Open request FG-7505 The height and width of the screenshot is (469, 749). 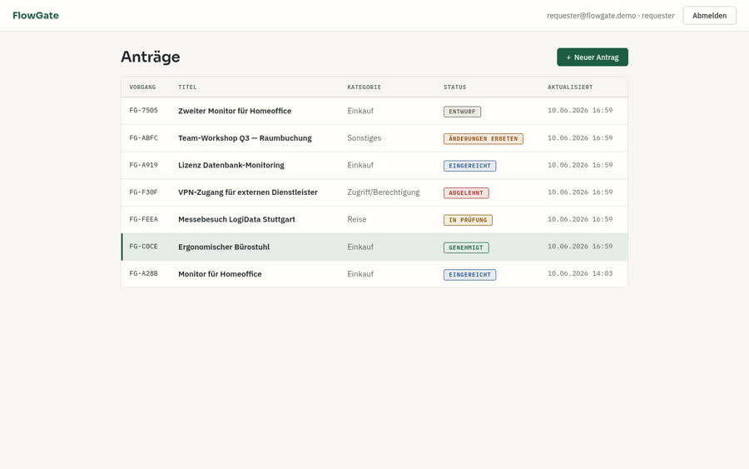click(143, 111)
